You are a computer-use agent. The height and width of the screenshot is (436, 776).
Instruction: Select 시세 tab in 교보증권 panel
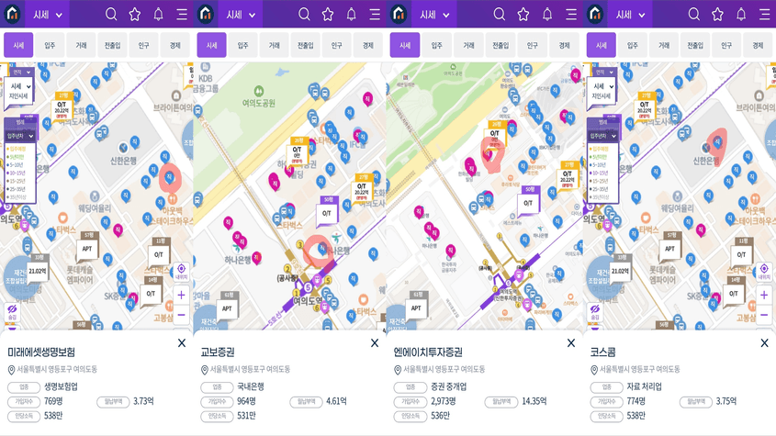[x=212, y=45]
